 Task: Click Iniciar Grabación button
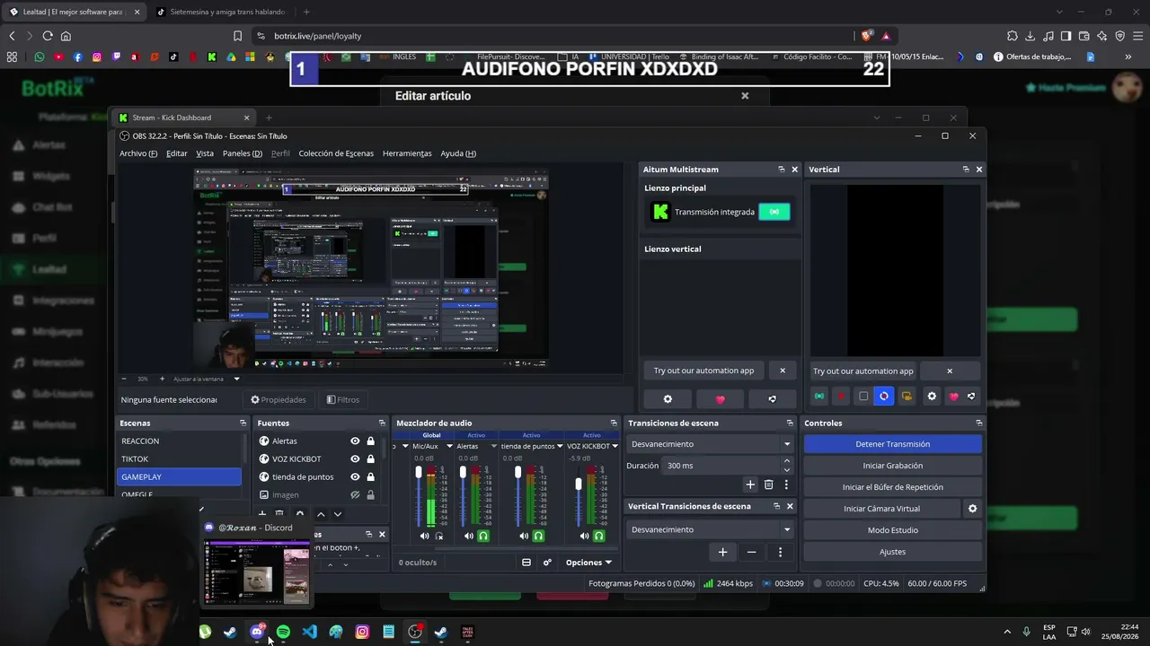tap(892, 466)
